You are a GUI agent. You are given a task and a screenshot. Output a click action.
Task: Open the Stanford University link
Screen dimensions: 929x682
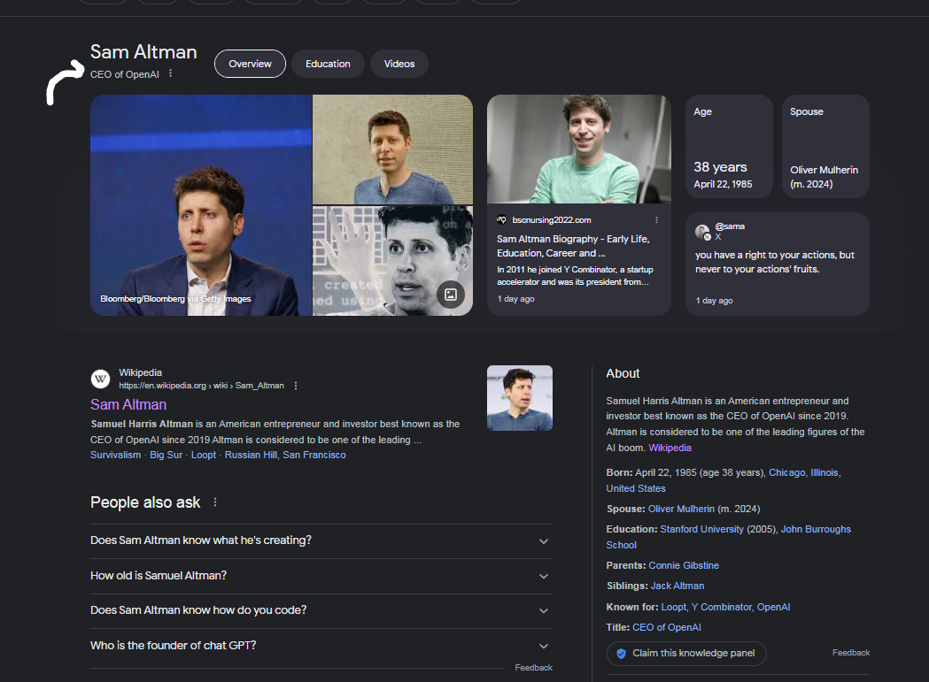click(701, 529)
